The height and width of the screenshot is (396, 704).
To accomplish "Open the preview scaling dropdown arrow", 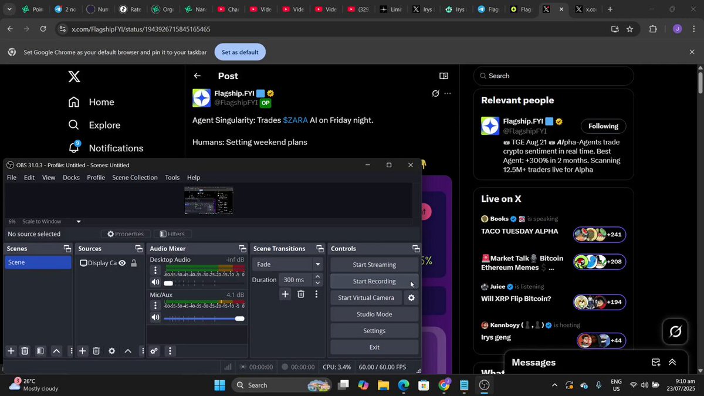I will click(x=79, y=222).
